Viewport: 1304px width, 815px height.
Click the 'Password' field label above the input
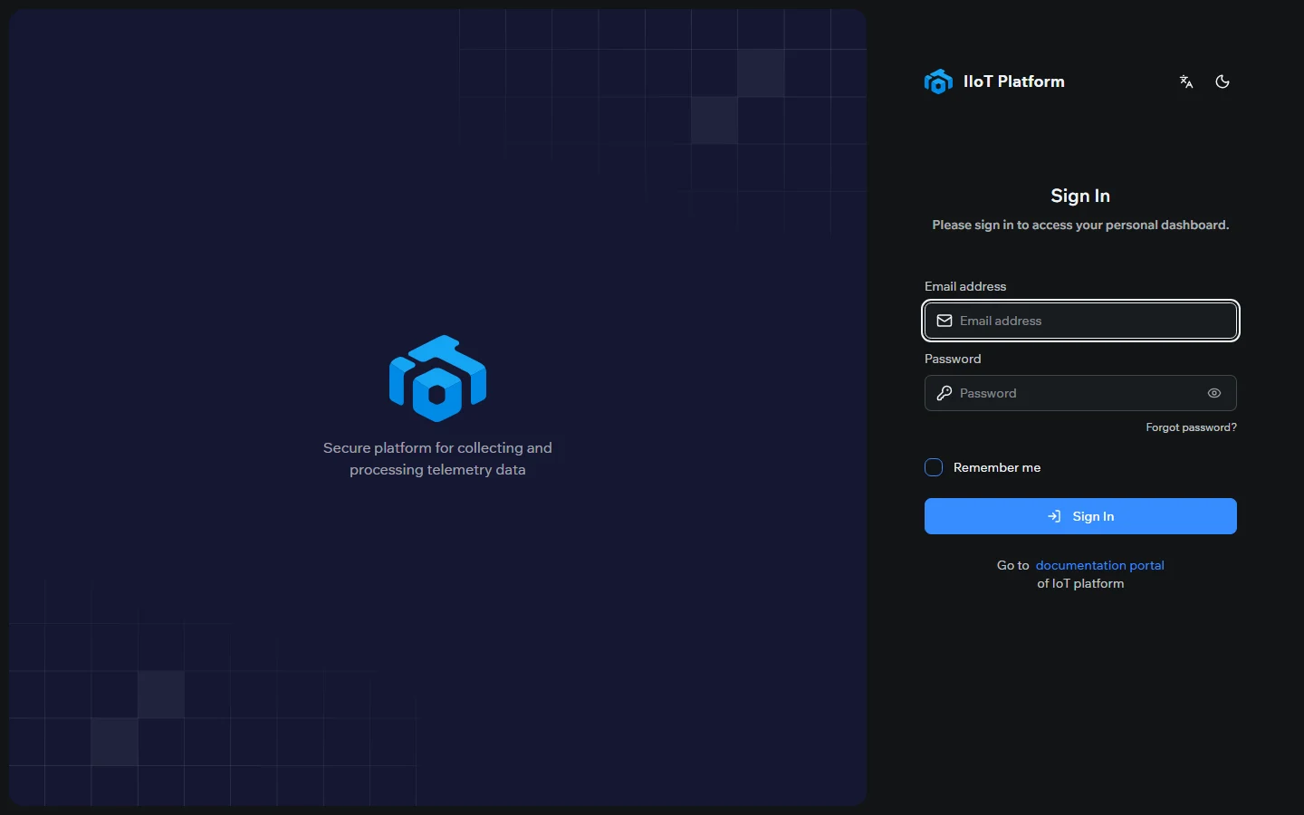coord(953,359)
